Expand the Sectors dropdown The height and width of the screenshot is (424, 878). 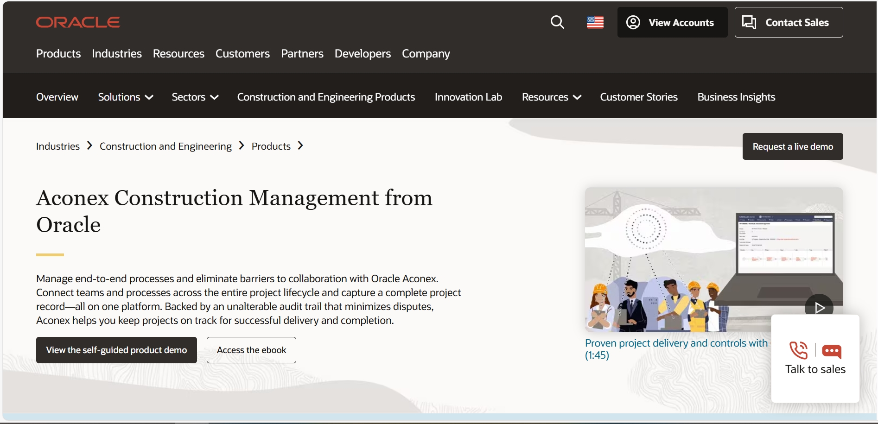(195, 97)
